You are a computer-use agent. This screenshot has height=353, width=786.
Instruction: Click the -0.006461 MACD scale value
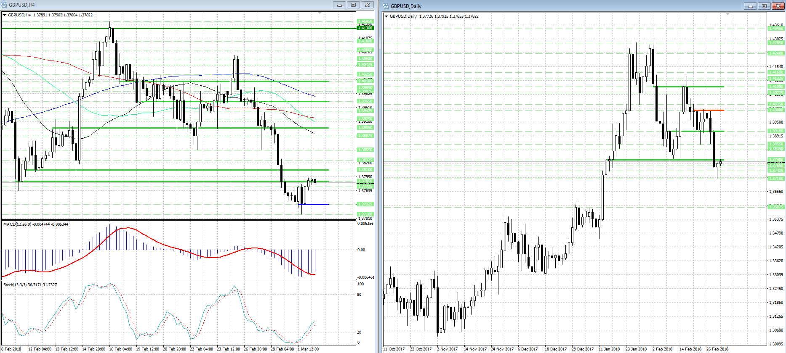click(366, 277)
